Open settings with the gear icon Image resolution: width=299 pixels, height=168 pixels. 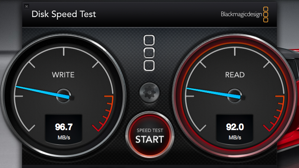coord(149,93)
